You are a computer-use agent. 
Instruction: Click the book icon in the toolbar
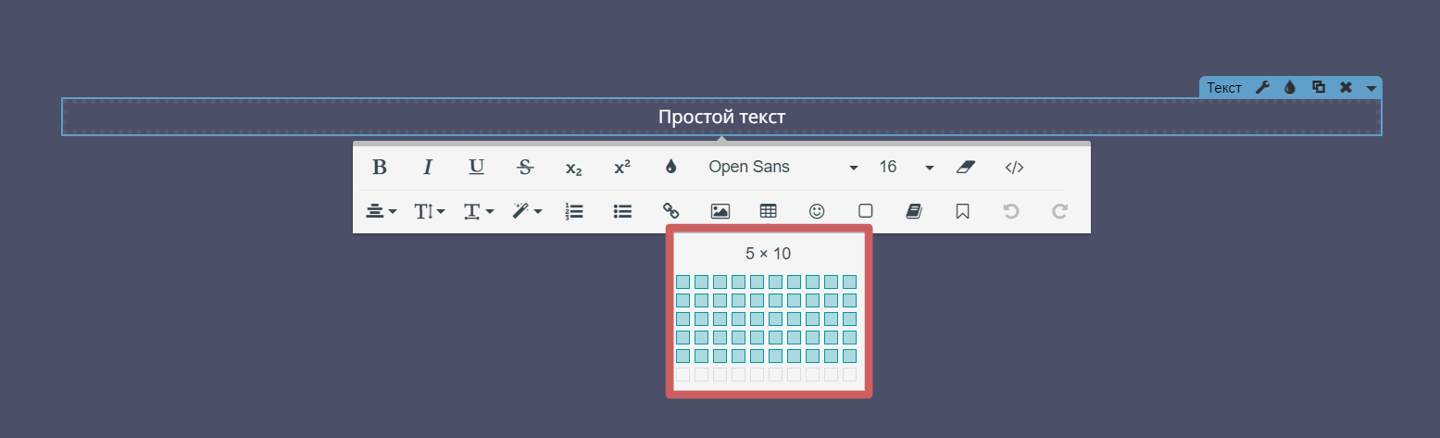(x=914, y=211)
